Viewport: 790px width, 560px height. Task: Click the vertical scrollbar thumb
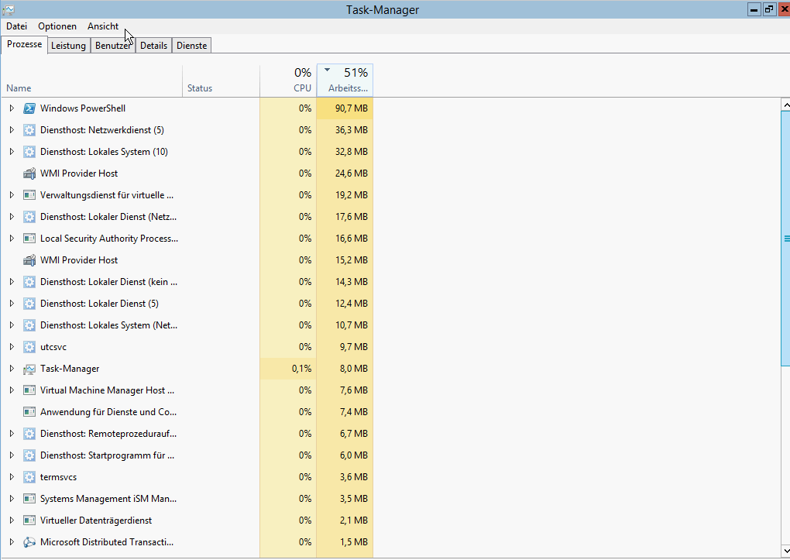tap(785, 239)
